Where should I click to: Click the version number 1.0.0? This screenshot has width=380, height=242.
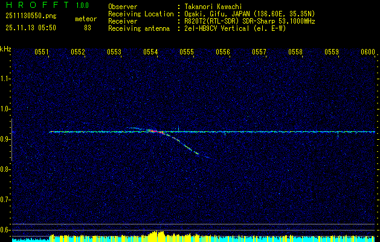tap(82, 5)
